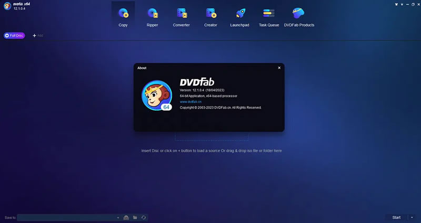This screenshot has height=223, width=421.
Task: Click the Insert Disc instruction text
Action: [x=212, y=151]
